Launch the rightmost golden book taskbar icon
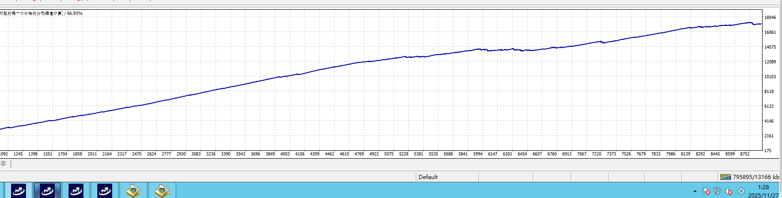This screenshot has width=782, height=198. click(x=162, y=190)
